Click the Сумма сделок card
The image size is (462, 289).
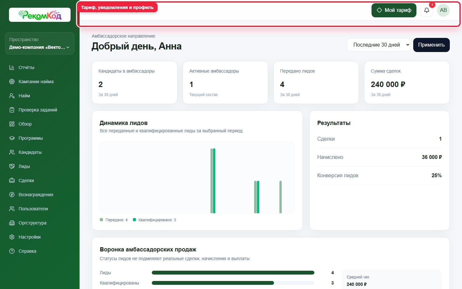point(407,83)
